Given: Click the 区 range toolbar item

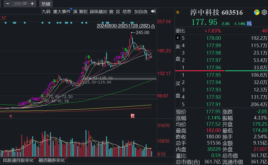Looking at the screenshot, I should [x=118, y=11].
